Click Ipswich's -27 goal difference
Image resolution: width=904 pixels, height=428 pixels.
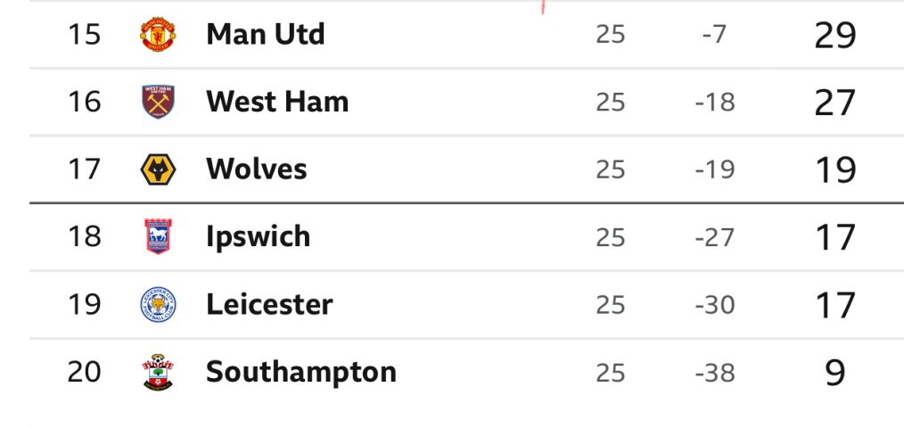715,237
